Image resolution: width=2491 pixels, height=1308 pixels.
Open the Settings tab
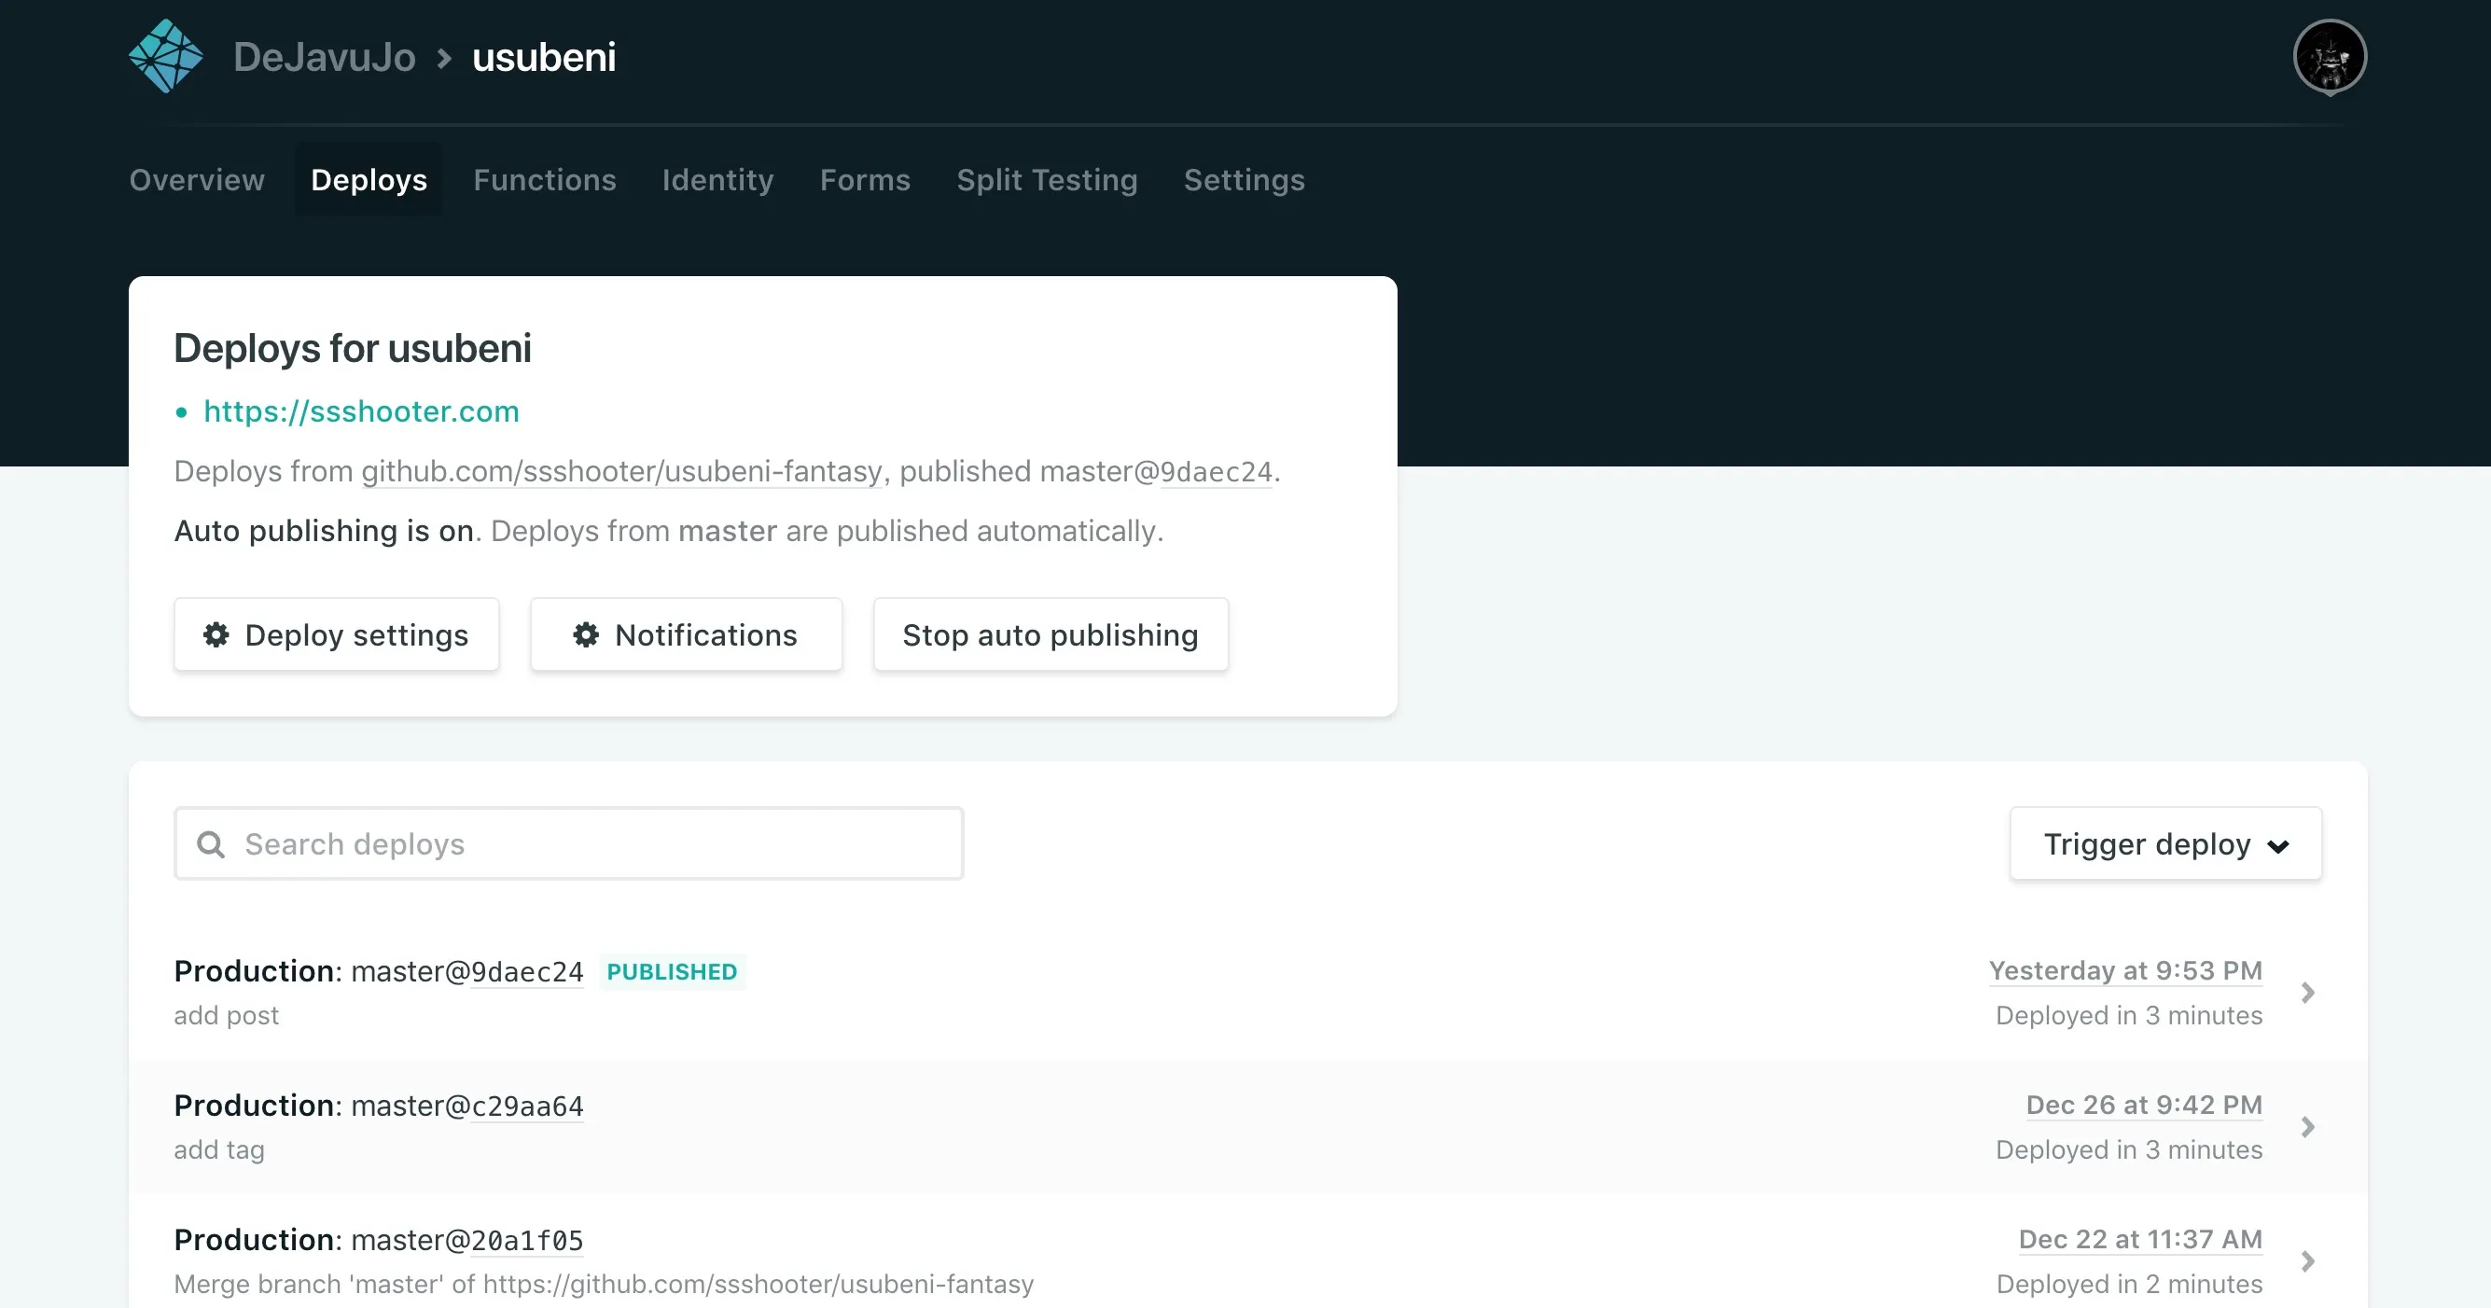(x=1244, y=180)
